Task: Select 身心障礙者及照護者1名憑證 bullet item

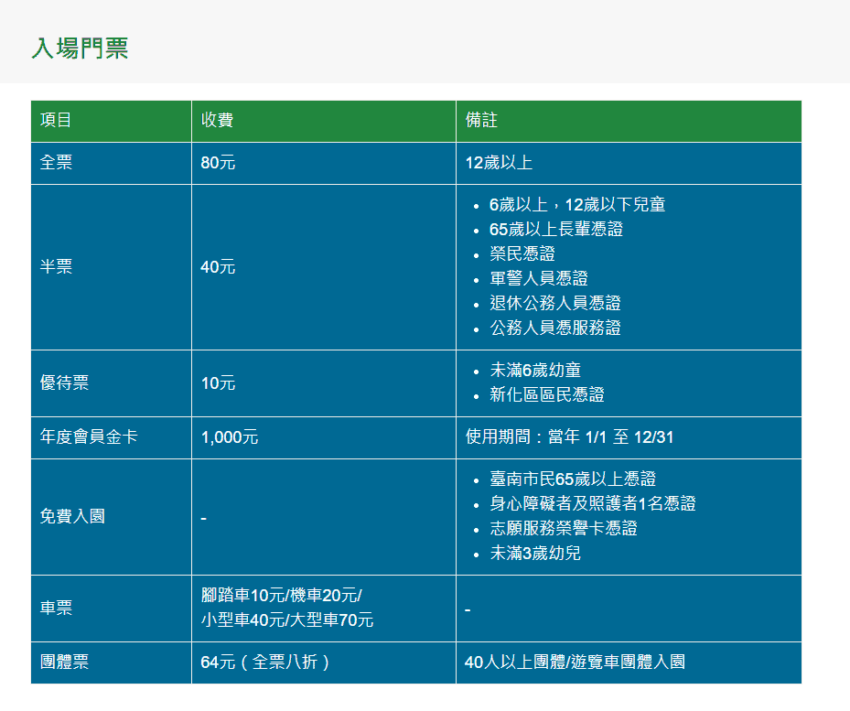Action: (x=592, y=504)
